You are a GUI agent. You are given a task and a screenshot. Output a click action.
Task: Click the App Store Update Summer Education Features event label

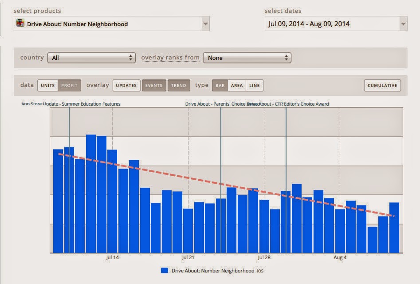(71, 104)
